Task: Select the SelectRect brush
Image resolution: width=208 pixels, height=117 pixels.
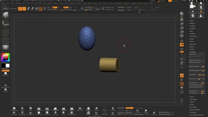Action: tap(105, 109)
